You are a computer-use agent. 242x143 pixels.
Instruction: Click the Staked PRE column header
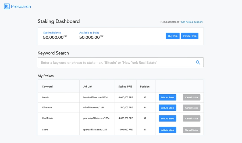pyautogui.click(x=125, y=87)
